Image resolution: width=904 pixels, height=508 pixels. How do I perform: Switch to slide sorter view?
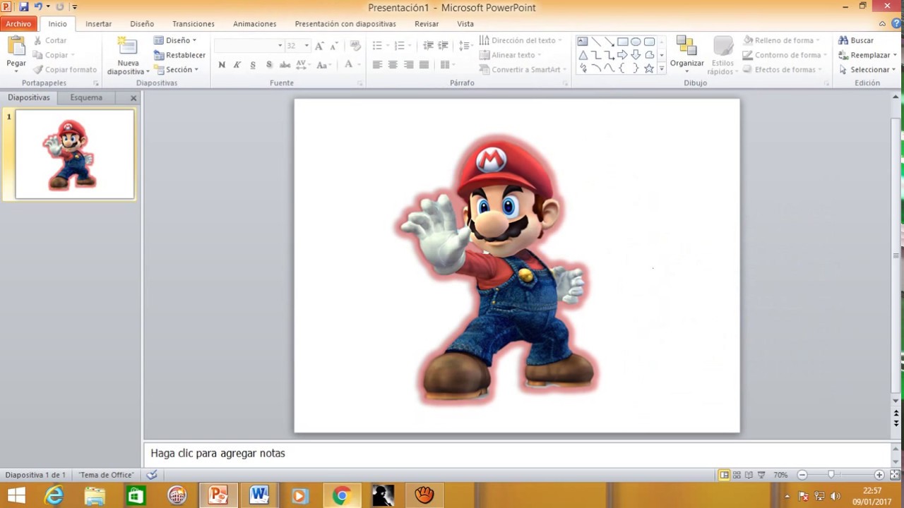click(737, 475)
